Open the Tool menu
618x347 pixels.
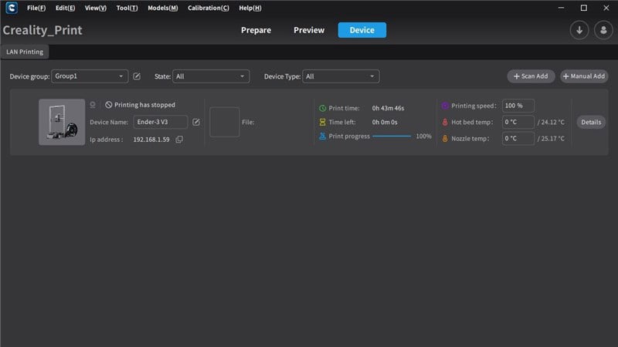[127, 8]
